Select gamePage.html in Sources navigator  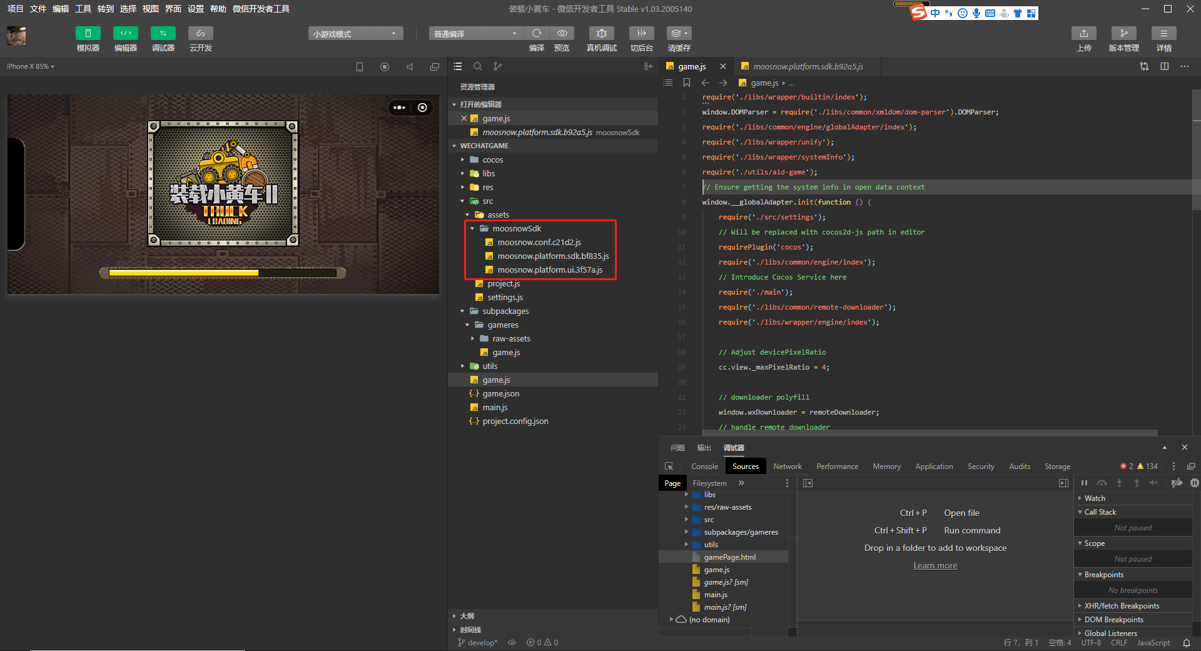click(724, 557)
